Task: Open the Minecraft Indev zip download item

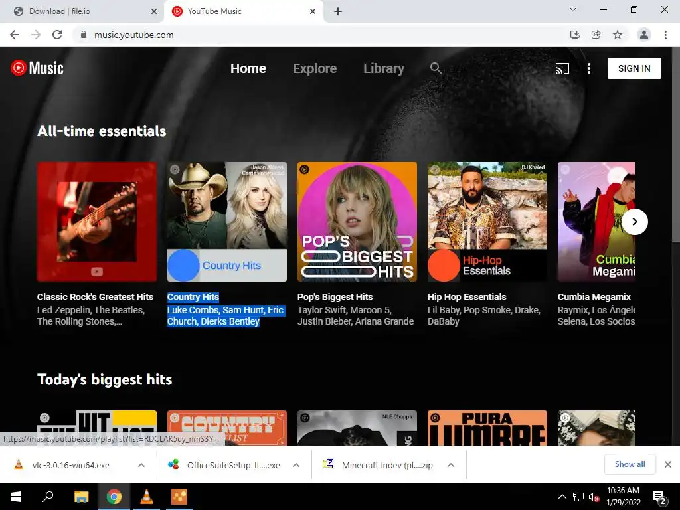Action: (x=378, y=465)
